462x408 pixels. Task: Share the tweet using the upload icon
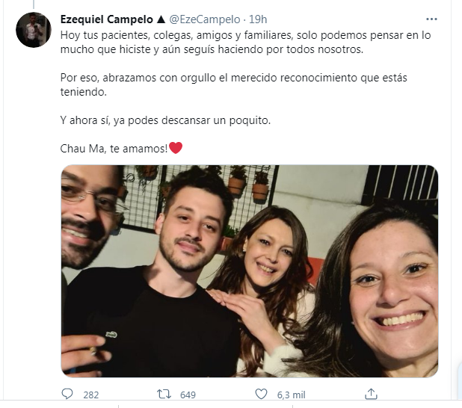click(x=371, y=394)
